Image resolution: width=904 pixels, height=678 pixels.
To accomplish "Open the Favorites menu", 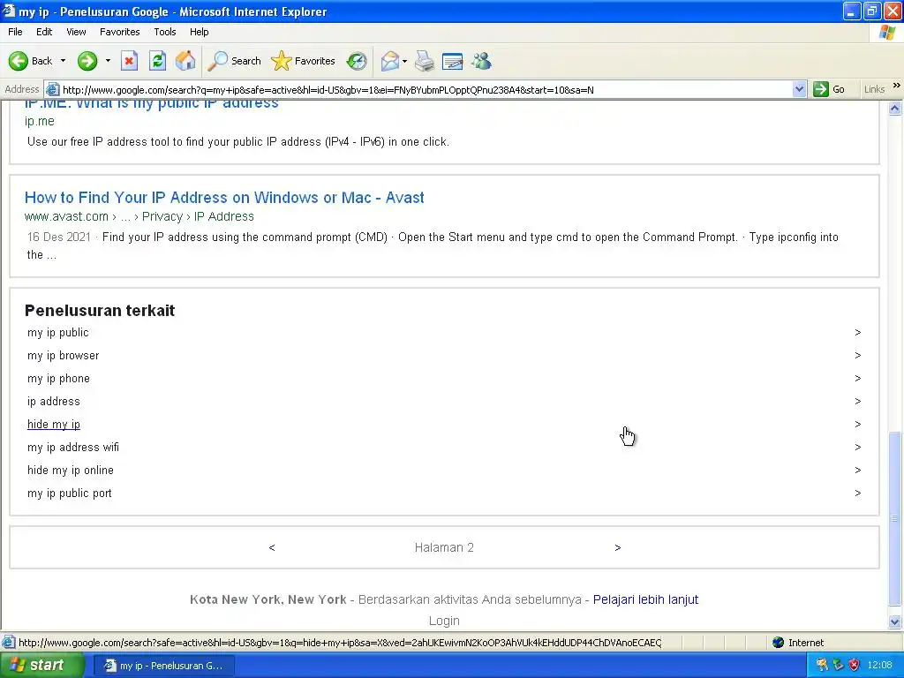I will [119, 32].
